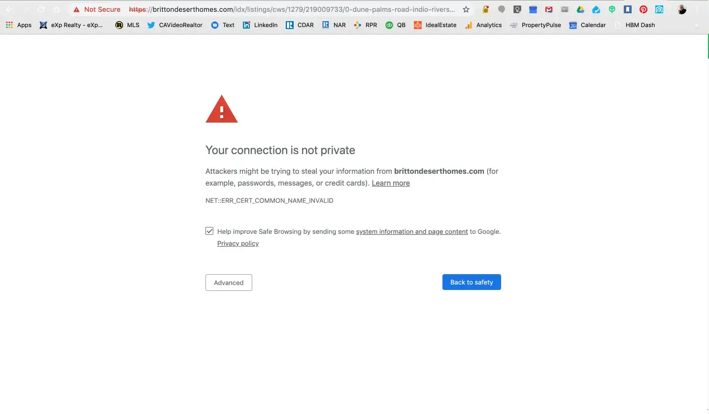Open the blue bookmark extension icon

628,9
